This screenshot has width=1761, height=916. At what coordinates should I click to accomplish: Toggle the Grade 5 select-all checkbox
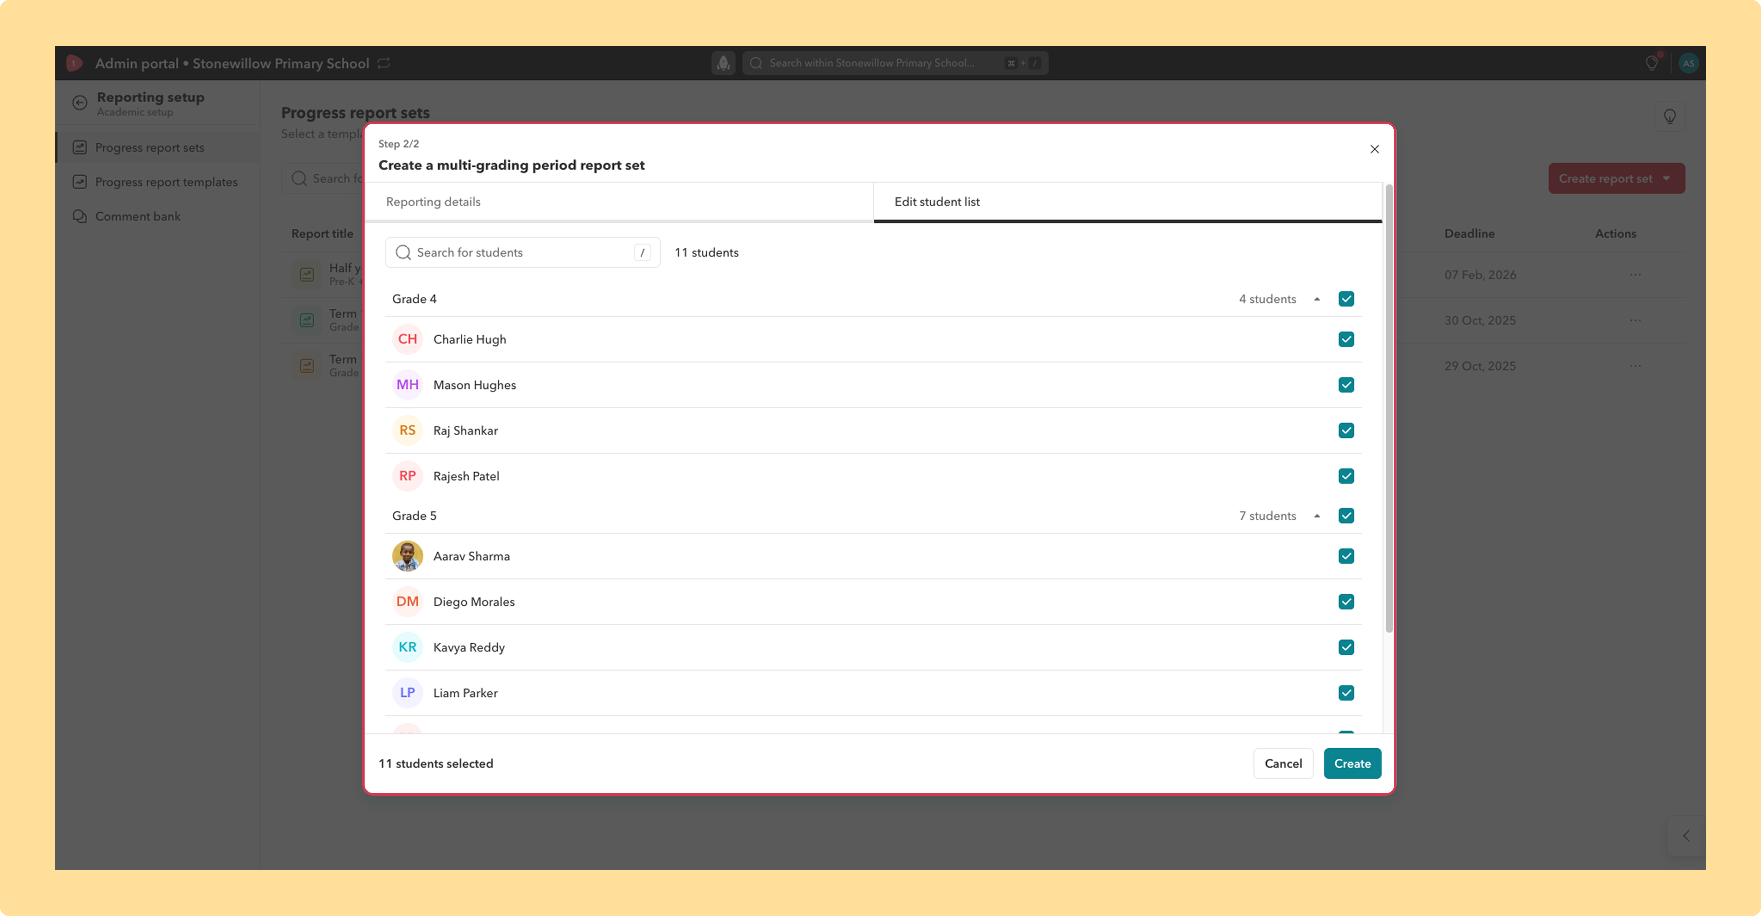pos(1346,515)
